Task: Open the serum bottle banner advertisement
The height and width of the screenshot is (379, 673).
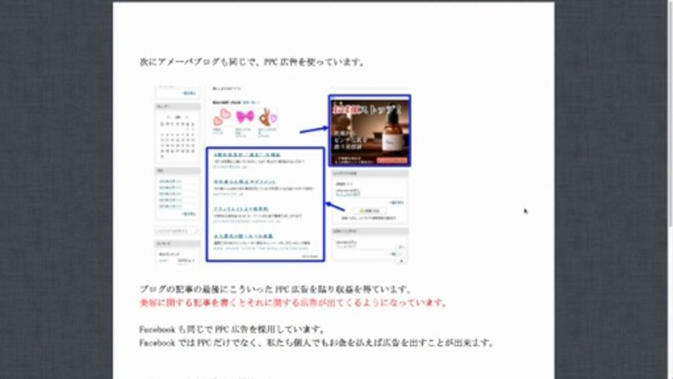Action: point(369,131)
